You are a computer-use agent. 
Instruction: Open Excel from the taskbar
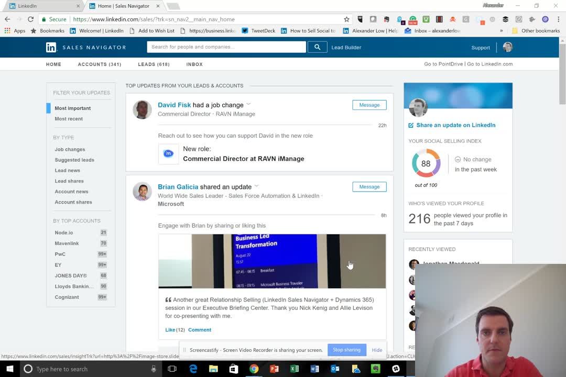click(x=295, y=369)
